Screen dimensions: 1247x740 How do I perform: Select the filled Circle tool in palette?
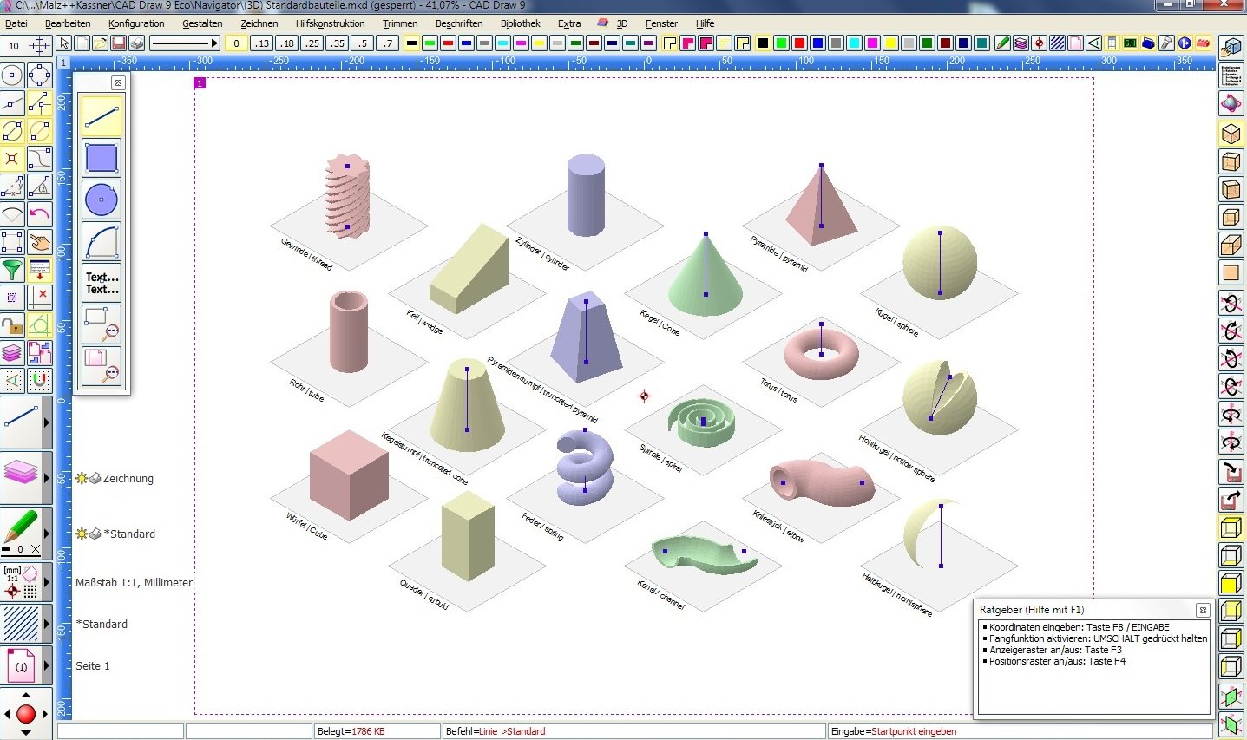(x=102, y=200)
